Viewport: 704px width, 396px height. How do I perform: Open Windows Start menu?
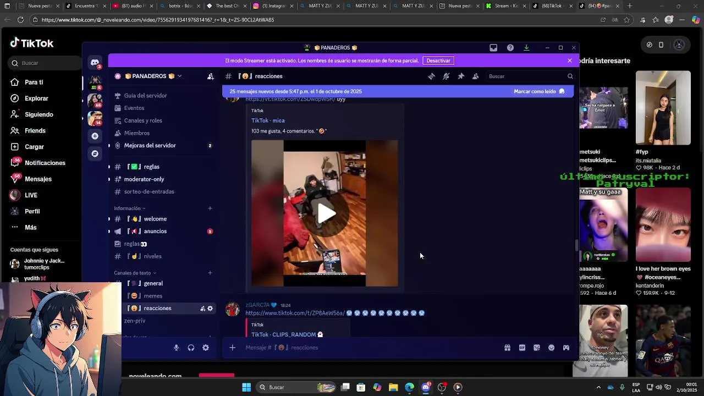pos(246,387)
